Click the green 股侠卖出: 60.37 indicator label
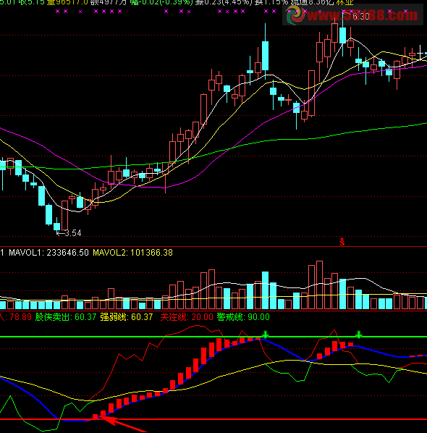Viewport: 427px width, 433px height. coord(66,316)
